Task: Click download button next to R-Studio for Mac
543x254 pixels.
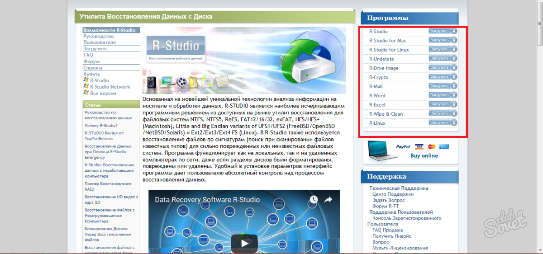Action: click(x=443, y=40)
